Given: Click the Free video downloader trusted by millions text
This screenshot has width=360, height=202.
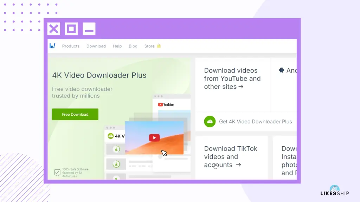Looking at the screenshot, I should (82, 92).
